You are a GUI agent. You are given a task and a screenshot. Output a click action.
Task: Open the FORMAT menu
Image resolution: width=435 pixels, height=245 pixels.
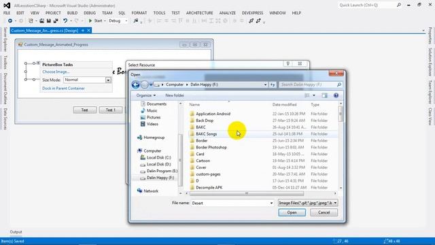click(139, 13)
